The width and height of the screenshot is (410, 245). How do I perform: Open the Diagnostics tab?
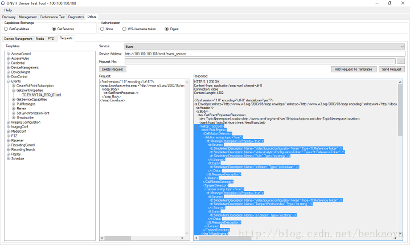point(76,17)
